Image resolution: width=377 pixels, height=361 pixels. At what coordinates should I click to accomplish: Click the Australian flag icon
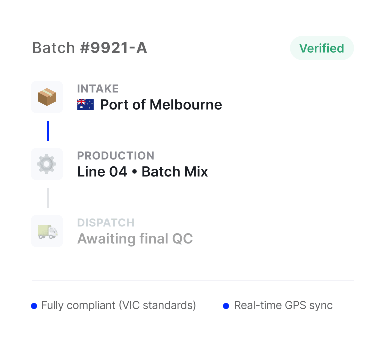coord(85,104)
